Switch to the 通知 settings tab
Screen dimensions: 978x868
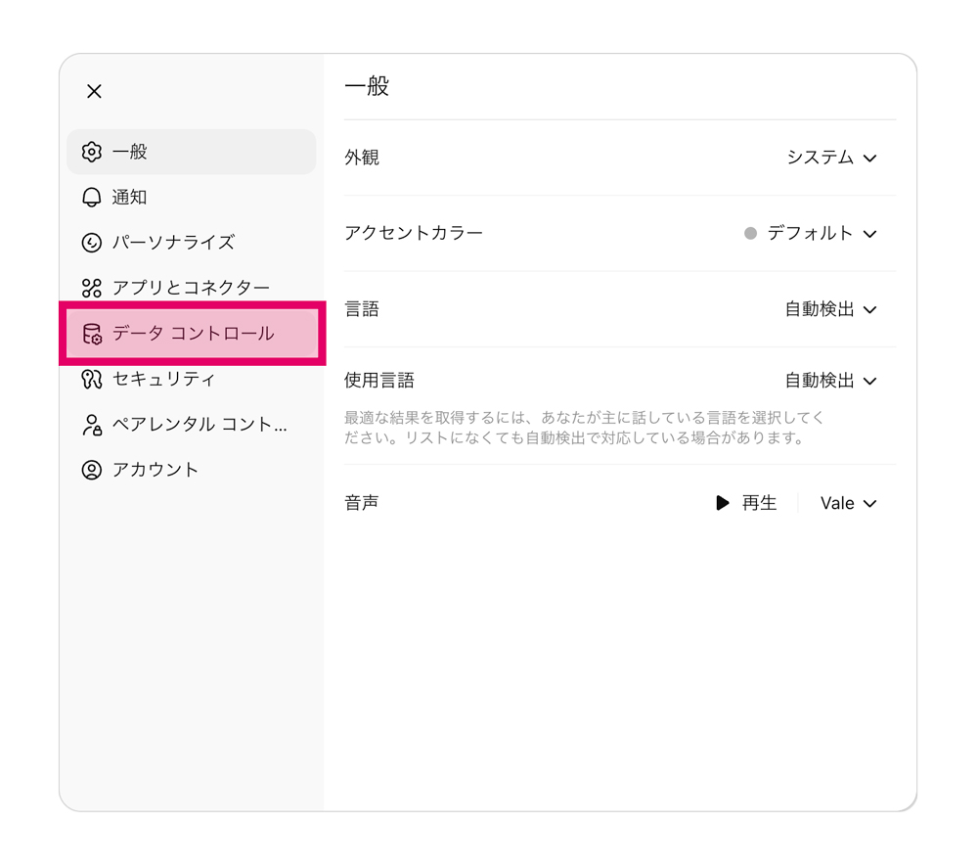[129, 198]
